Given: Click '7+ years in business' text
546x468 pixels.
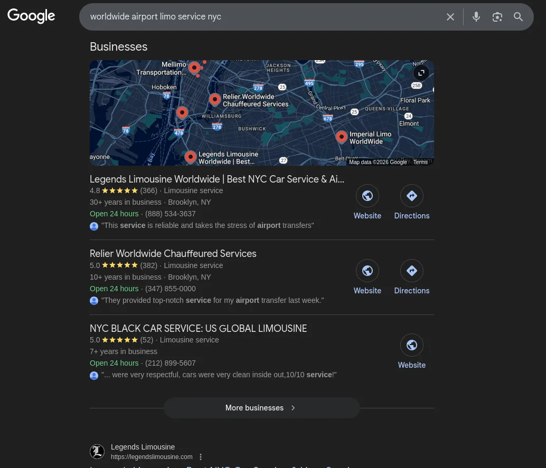Looking at the screenshot, I should pos(123,352).
